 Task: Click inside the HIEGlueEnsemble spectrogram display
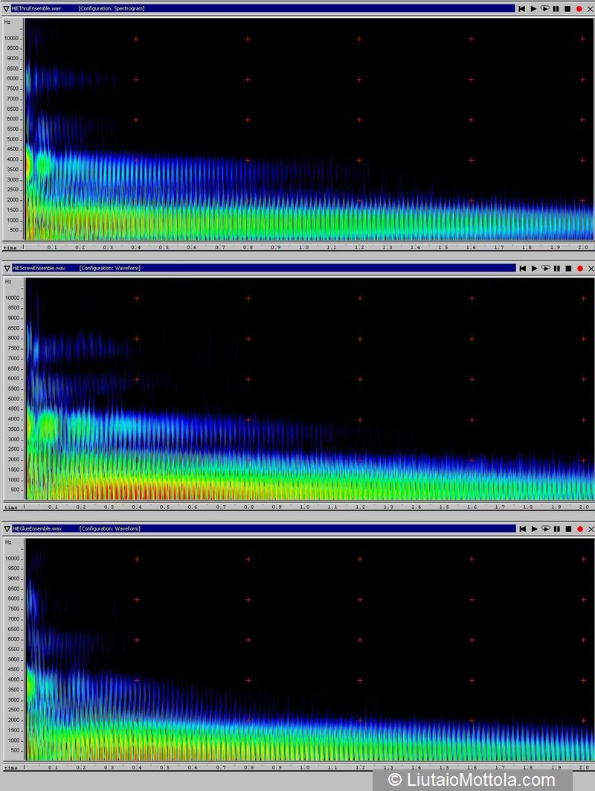pos(309,650)
